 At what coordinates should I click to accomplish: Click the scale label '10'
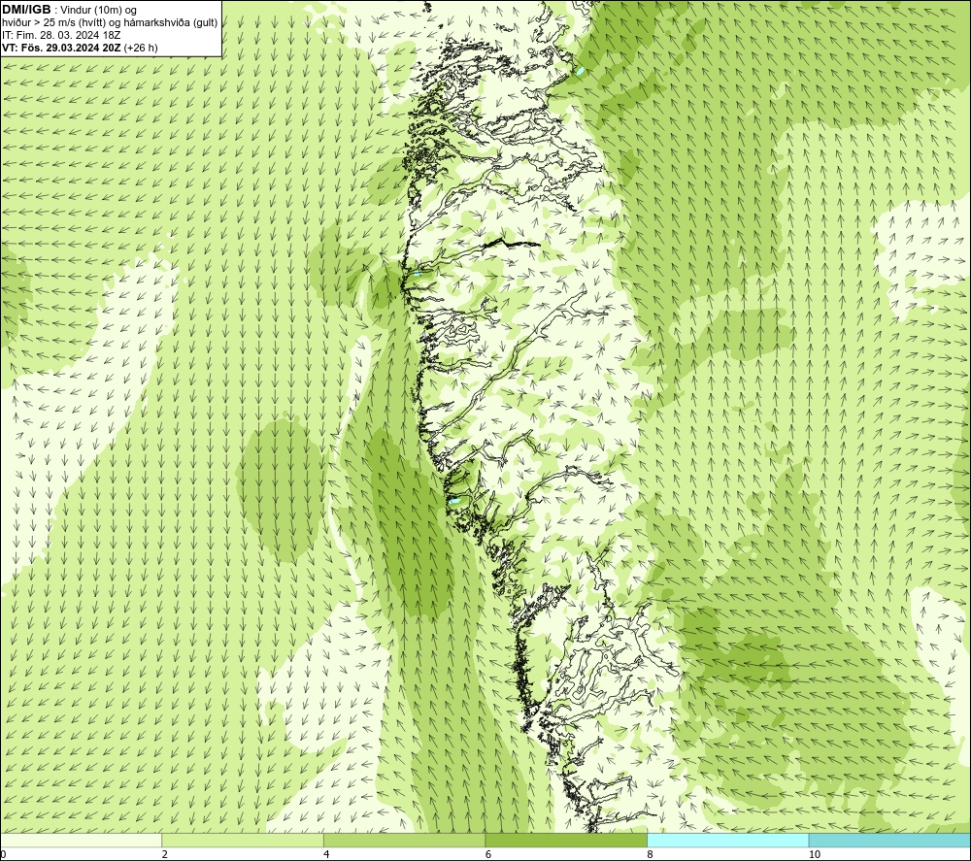pyautogui.click(x=815, y=855)
